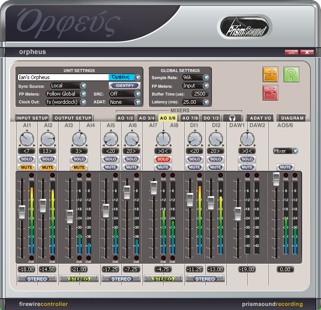Toggle STEREO link for AI5/AI6
Screen dimensions: 321x310
click(121, 279)
